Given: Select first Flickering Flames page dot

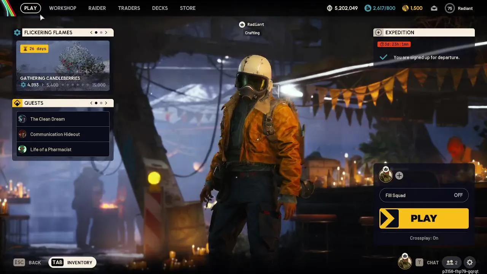Looking at the screenshot, I should (96, 32).
